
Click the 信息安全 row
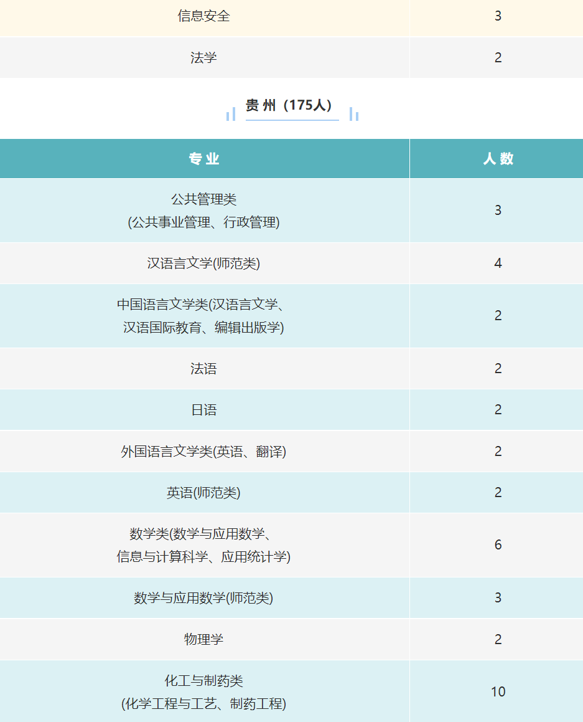[291, 17]
